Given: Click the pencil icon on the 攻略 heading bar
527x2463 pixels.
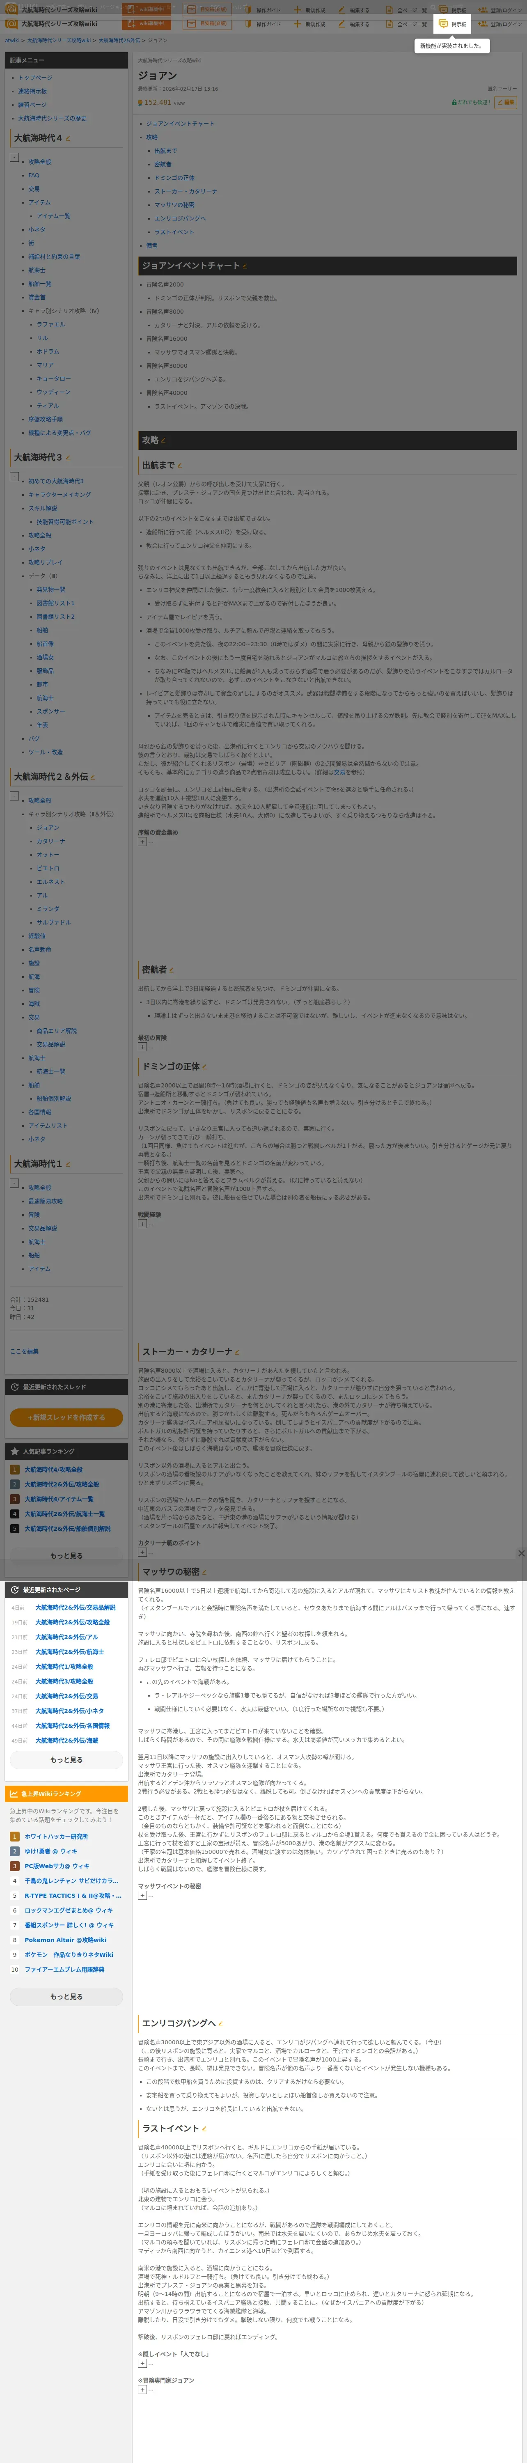Looking at the screenshot, I should point(163,441).
